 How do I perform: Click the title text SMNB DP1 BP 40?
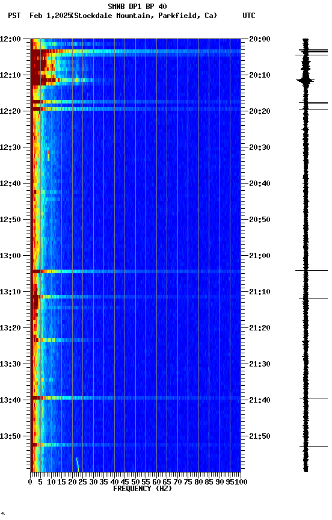pos(137,6)
